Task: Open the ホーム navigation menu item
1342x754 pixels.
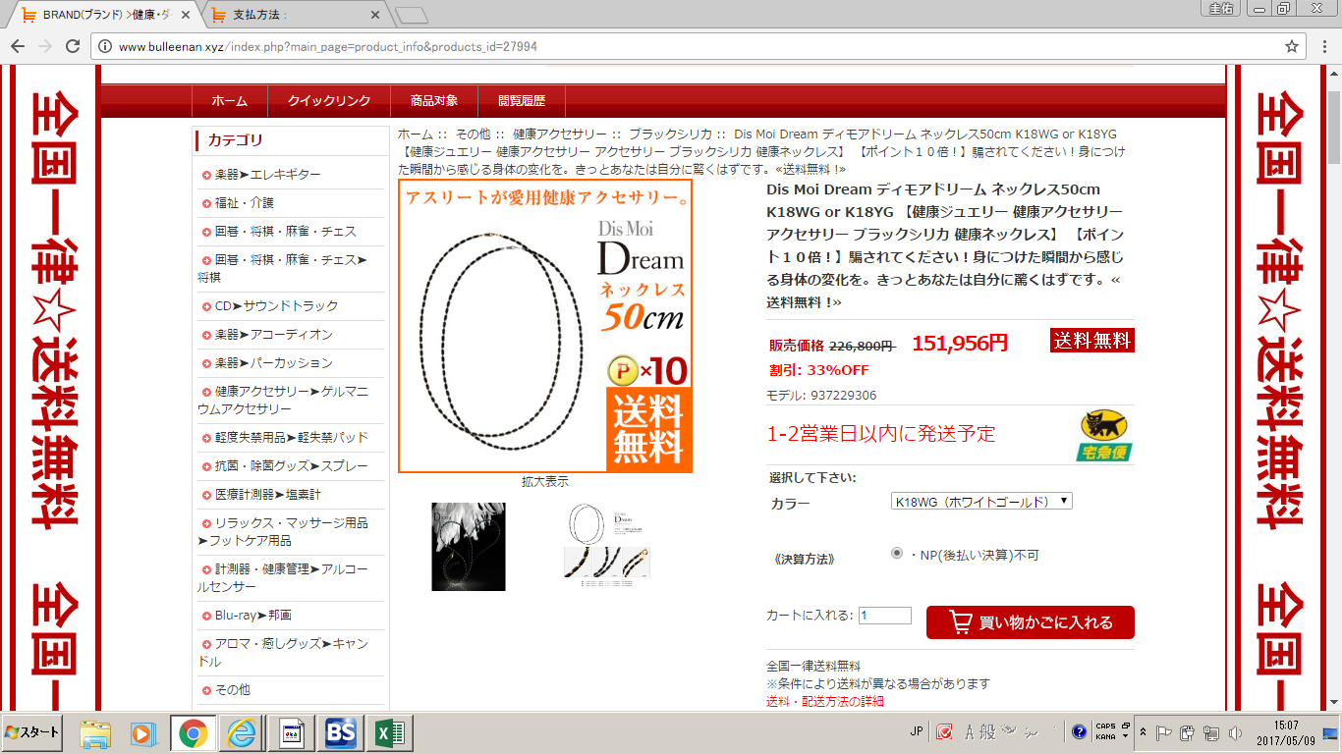Action: [x=230, y=101]
